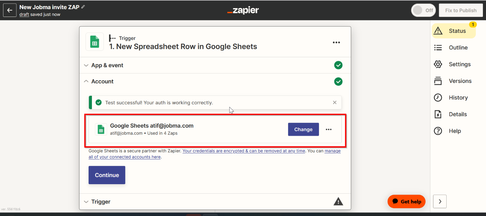Click the Details file-bolt icon

438,114
